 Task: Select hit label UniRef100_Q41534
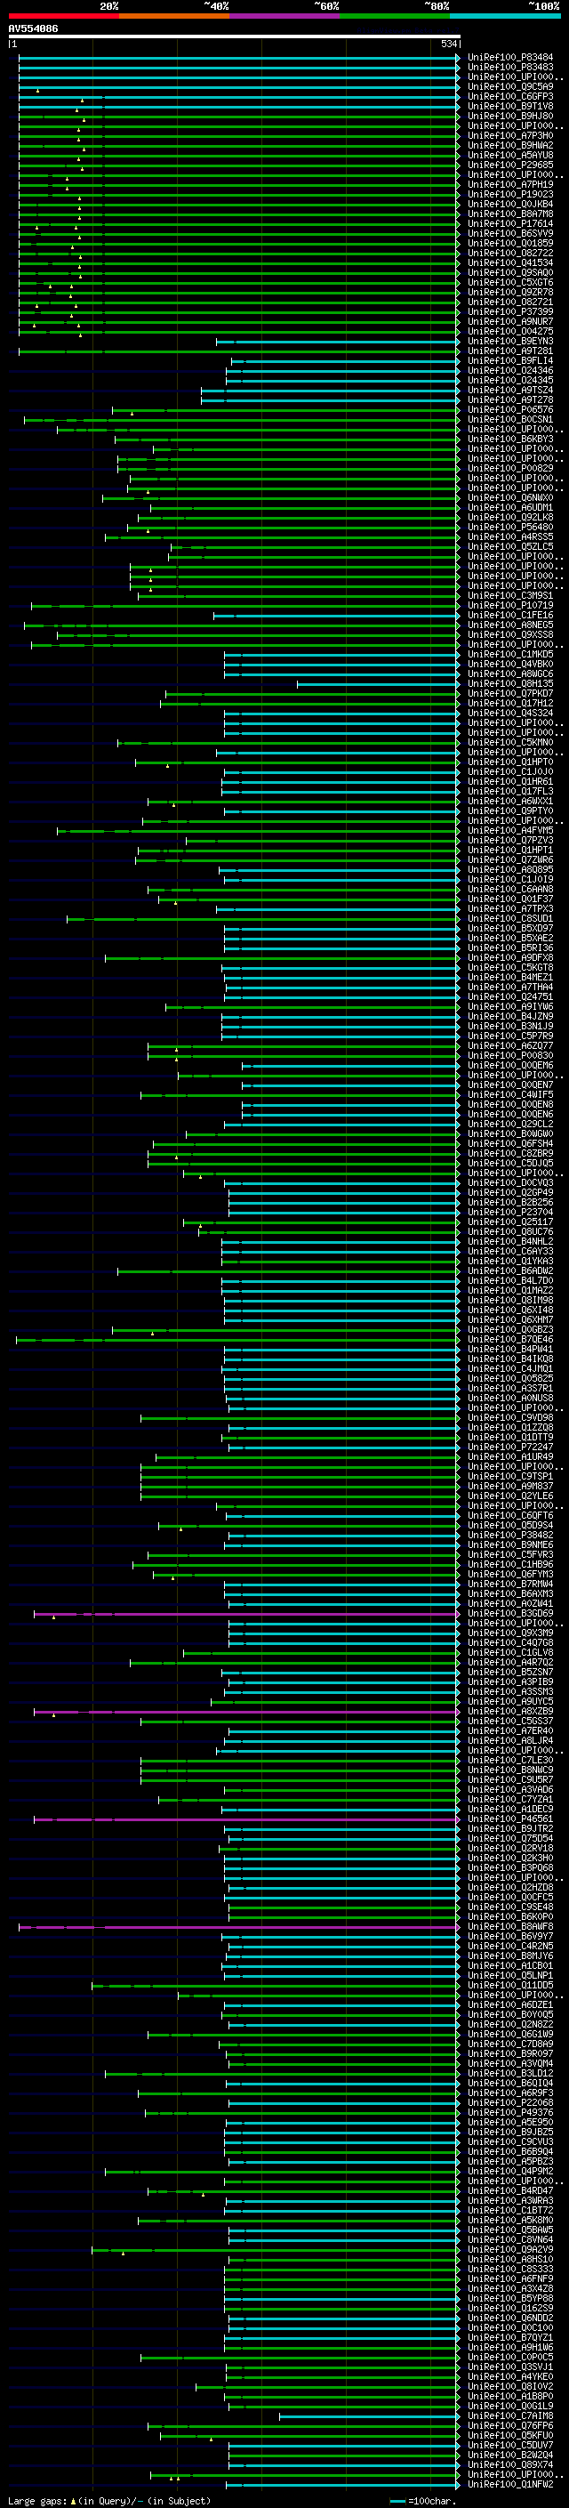click(510, 262)
